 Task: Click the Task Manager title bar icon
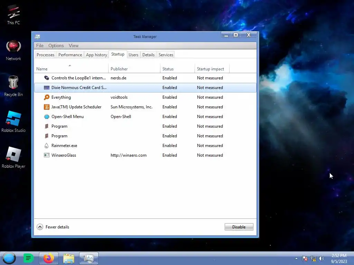tap(37, 37)
